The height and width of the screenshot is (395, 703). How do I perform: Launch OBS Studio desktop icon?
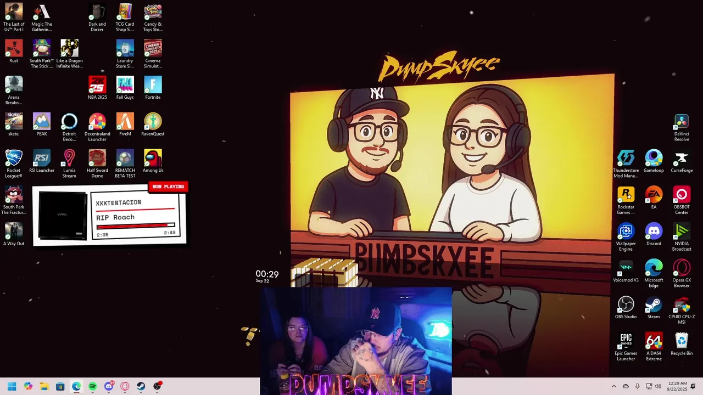point(626,307)
